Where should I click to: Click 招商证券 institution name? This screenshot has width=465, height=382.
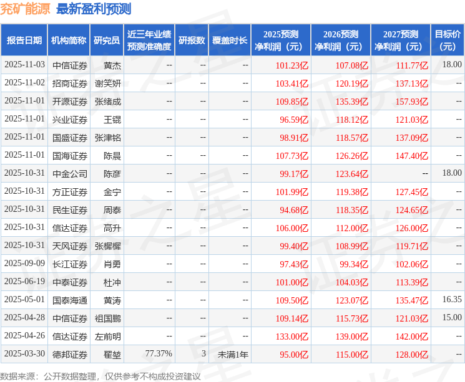(x=70, y=84)
